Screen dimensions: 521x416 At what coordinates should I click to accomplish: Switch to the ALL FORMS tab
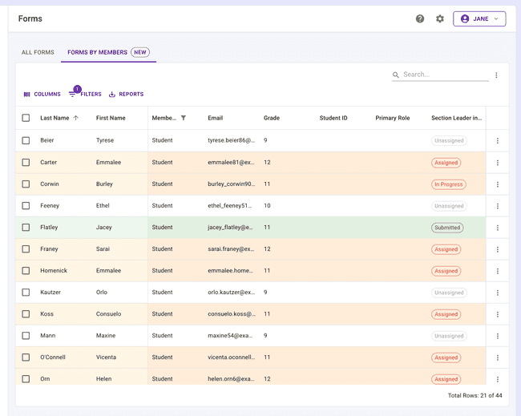point(38,52)
